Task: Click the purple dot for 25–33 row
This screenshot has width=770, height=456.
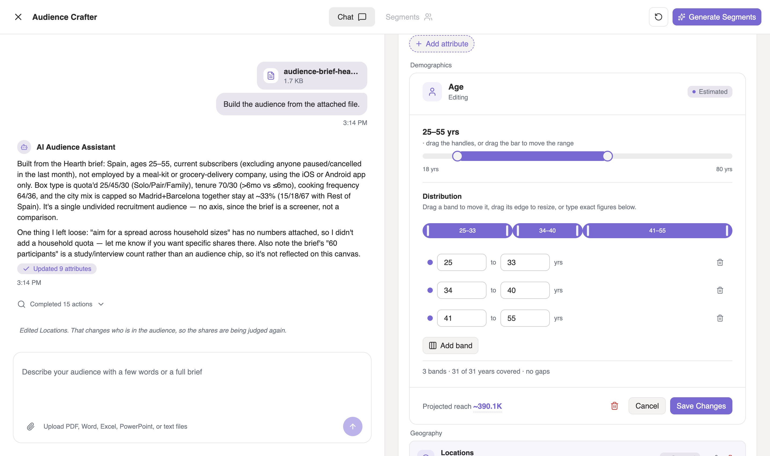Action: point(430,262)
